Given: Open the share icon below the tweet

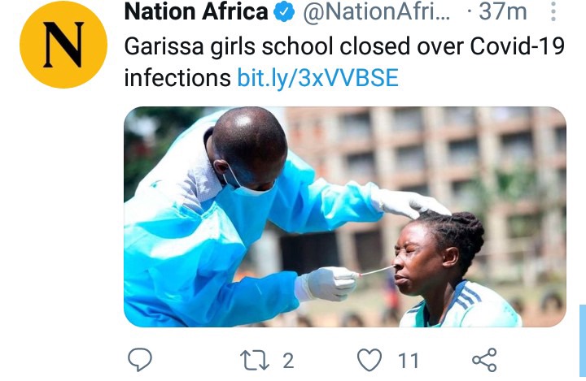Looking at the screenshot, I should 485,360.
